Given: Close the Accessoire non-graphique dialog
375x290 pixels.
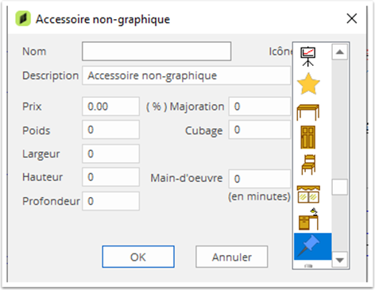Looking at the screenshot, I should click(352, 18).
